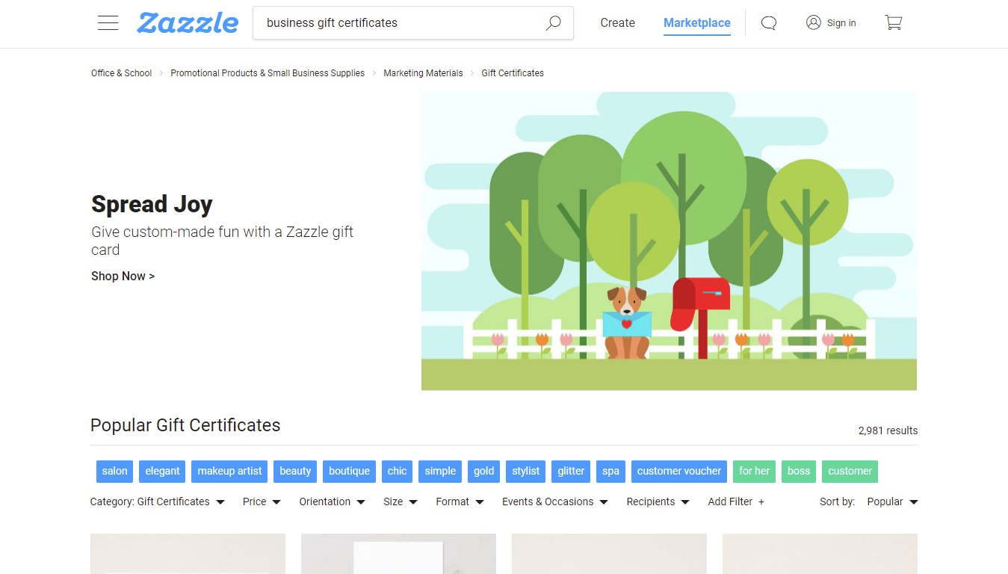The height and width of the screenshot is (574, 1008).
Task: Open the Gift Certificates breadcrumb
Action: coord(513,73)
